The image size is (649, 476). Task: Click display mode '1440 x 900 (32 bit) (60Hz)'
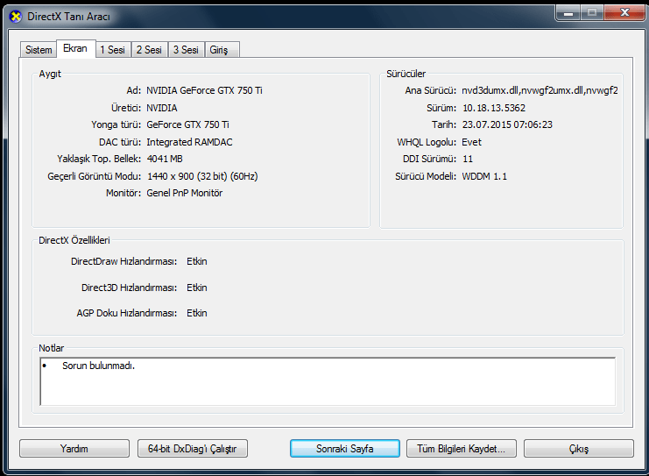pos(202,176)
